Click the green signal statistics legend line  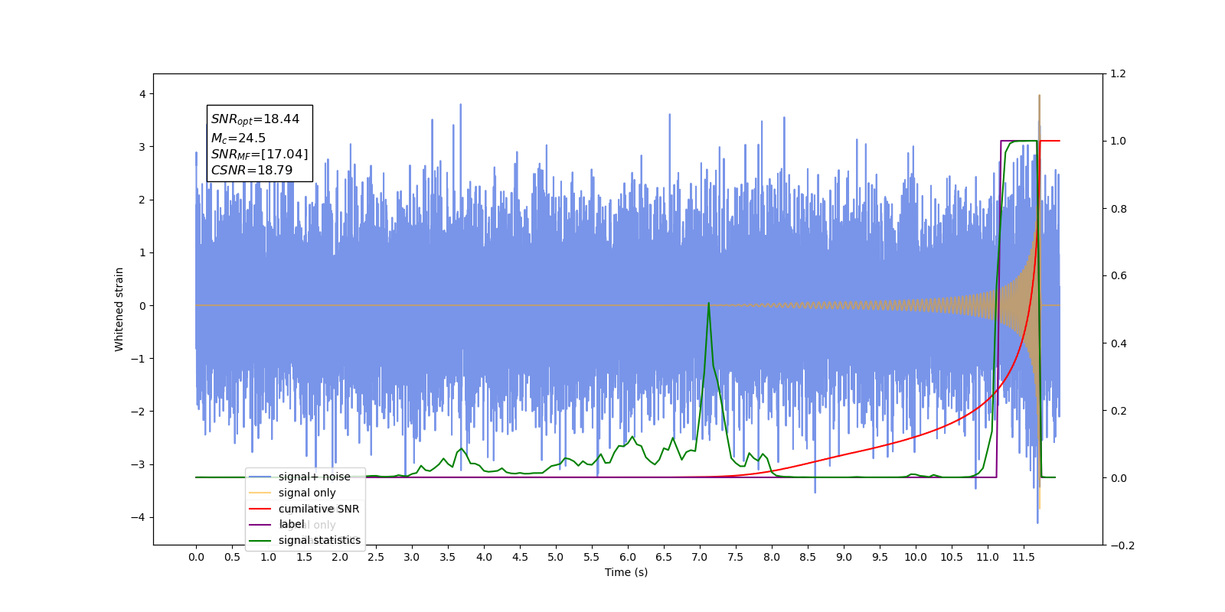tap(260, 540)
